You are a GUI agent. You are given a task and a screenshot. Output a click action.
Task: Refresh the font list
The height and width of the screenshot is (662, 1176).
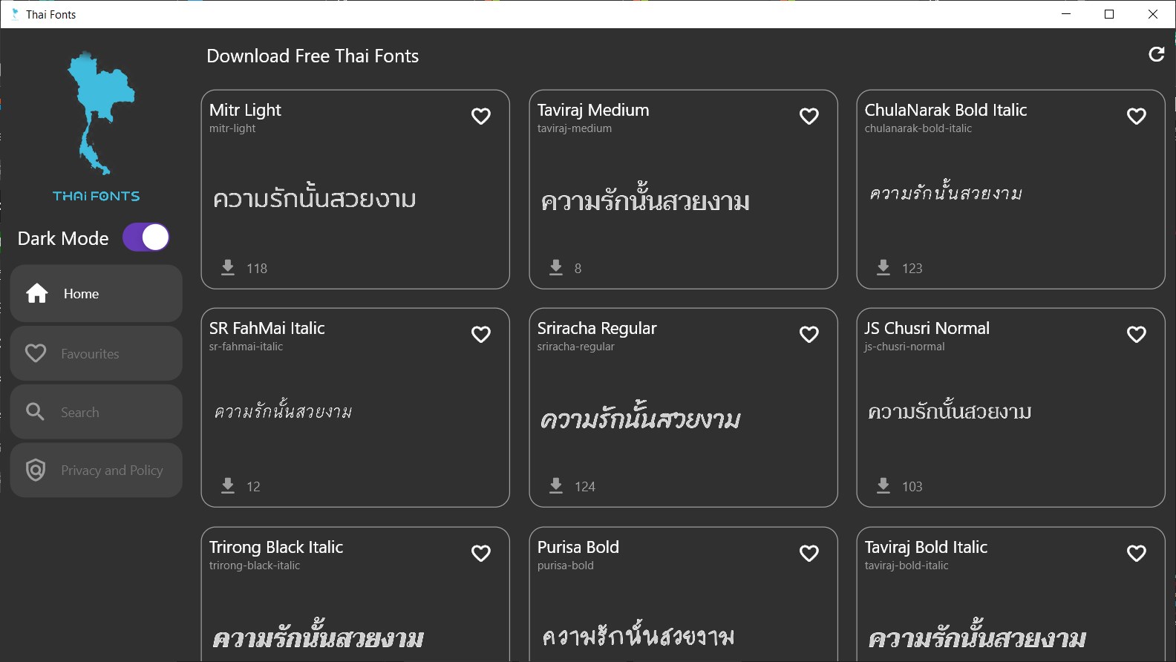[1157, 54]
